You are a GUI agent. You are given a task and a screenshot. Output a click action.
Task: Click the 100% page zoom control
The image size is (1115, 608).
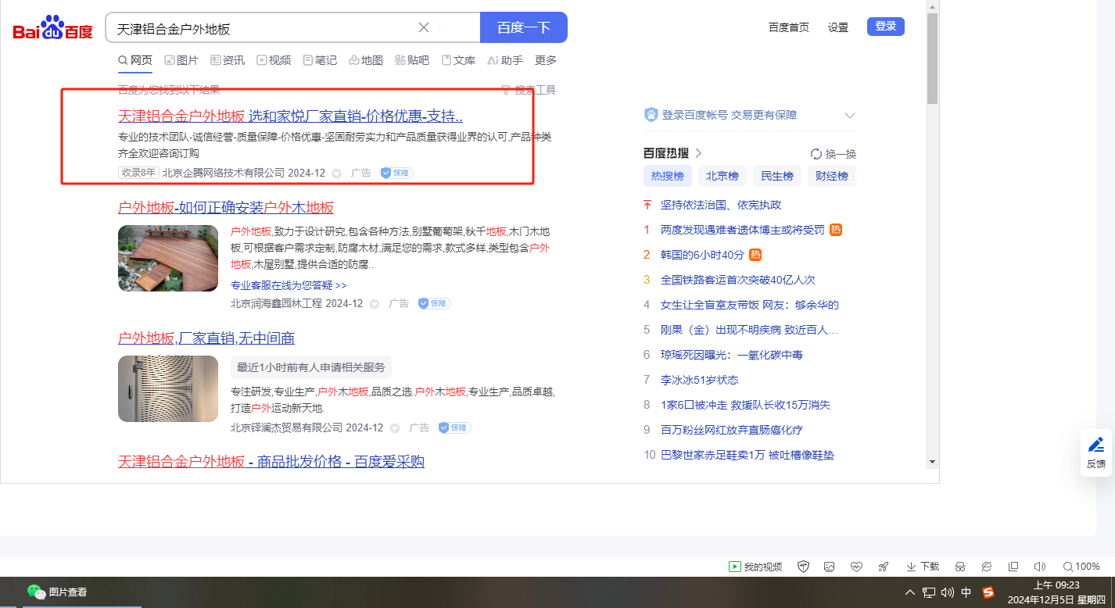[x=1081, y=567]
